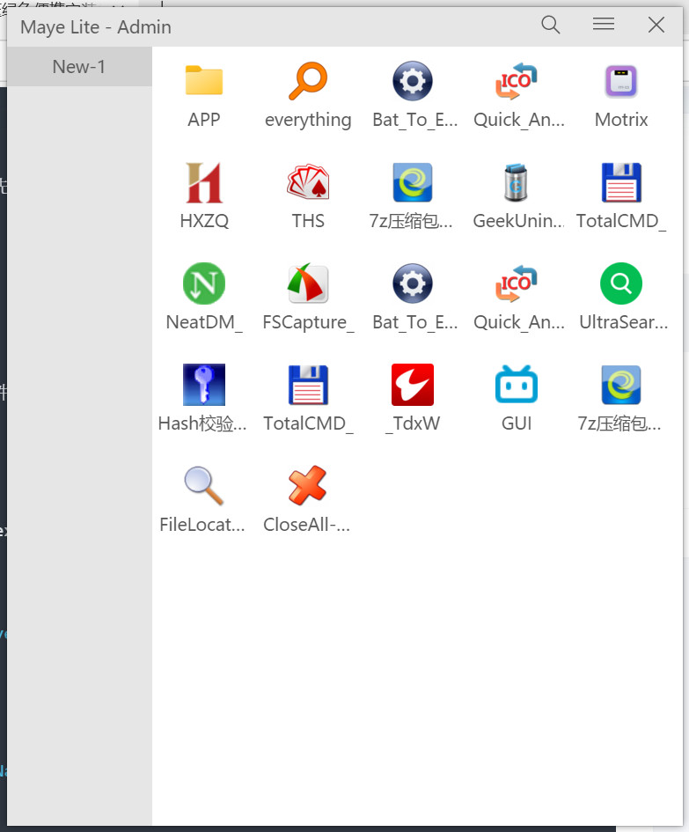This screenshot has height=832, width=689.
Task: Open 7z压缩包 icon beside GUI
Action: [621, 385]
